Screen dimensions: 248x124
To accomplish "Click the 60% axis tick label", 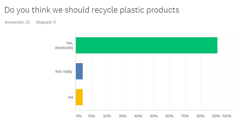I will (169, 116).
